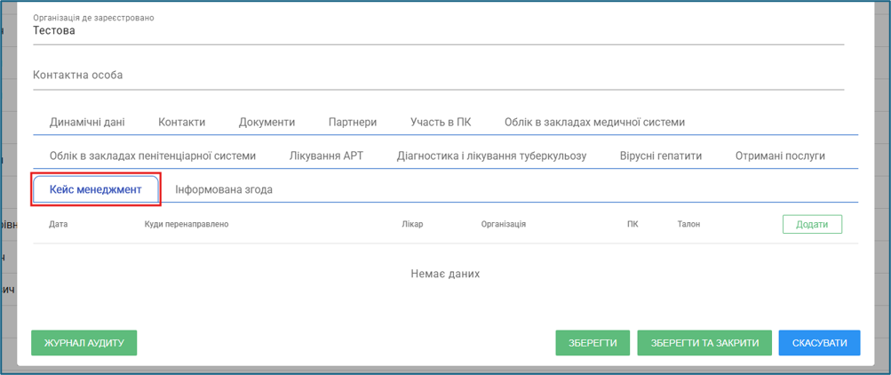This screenshot has width=891, height=375.
Task: Click the Куди перенаправлено column header
Action: (187, 225)
